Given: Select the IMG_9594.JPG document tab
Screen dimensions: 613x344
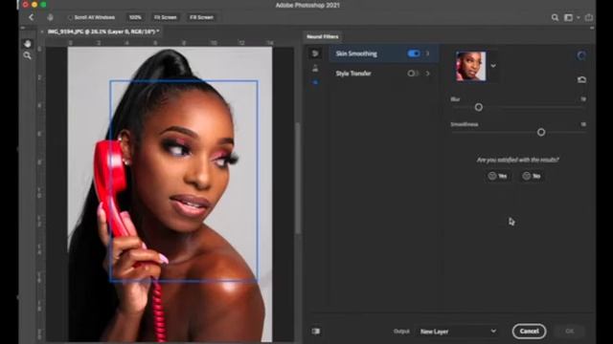Looking at the screenshot, I should 103,32.
